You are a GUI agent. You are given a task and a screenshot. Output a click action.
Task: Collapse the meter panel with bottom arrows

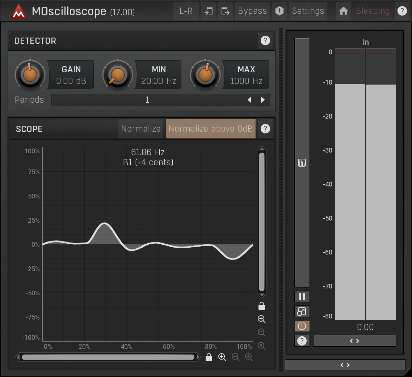click(345, 365)
